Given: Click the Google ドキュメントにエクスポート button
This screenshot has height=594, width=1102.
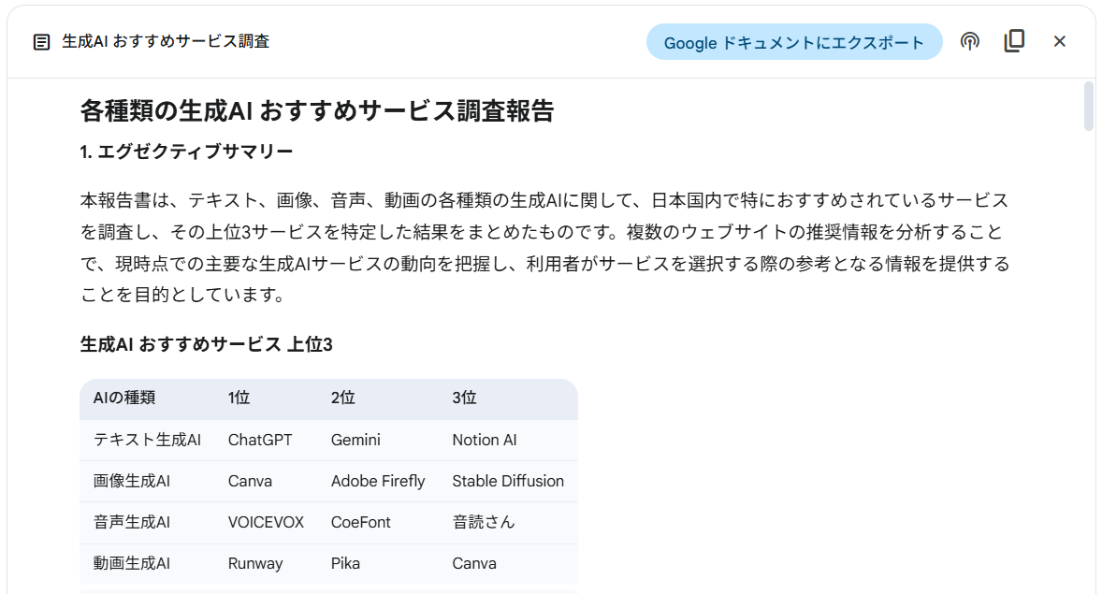Looking at the screenshot, I should [x=794, y=41].
